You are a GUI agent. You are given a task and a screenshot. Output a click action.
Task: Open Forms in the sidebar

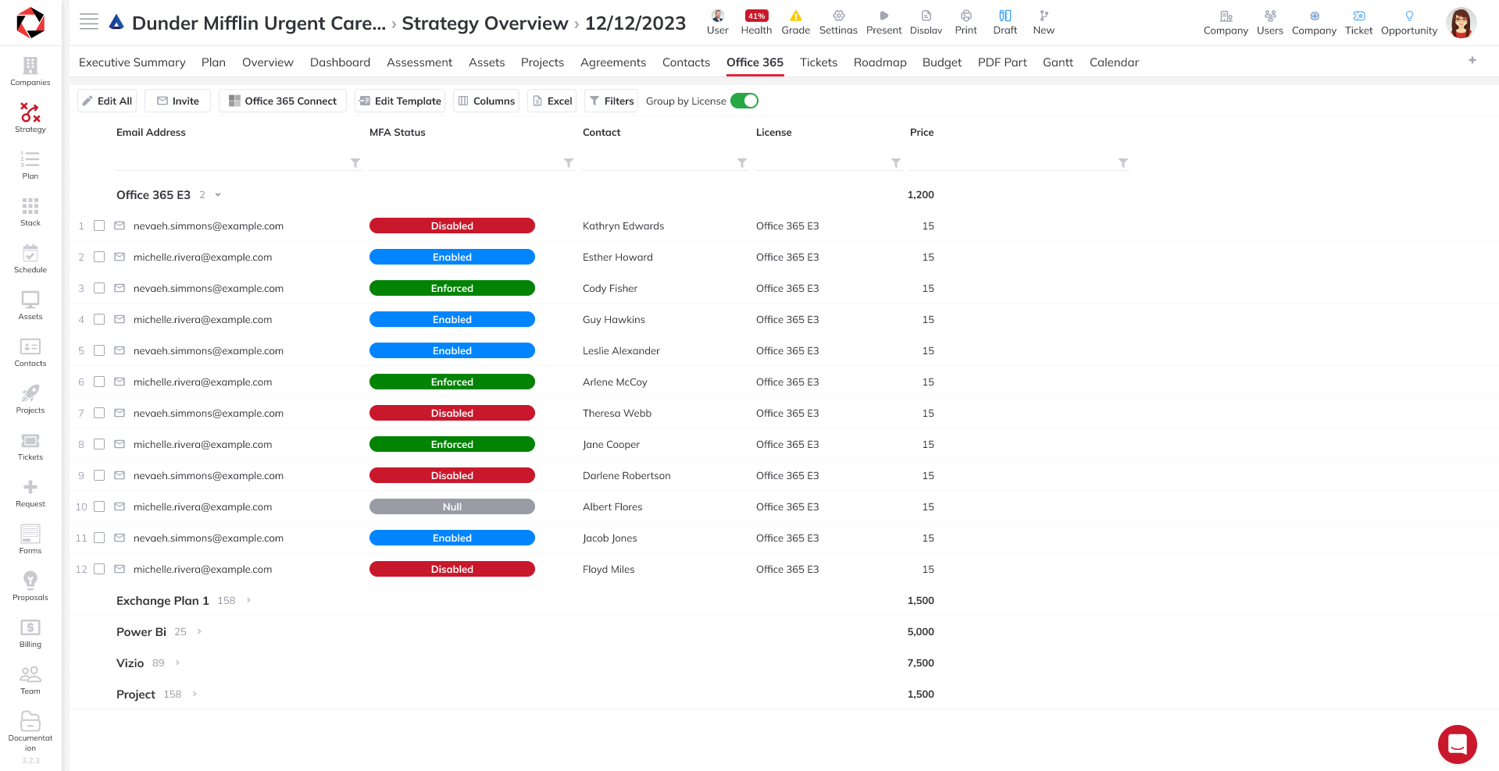coord(30,539)
